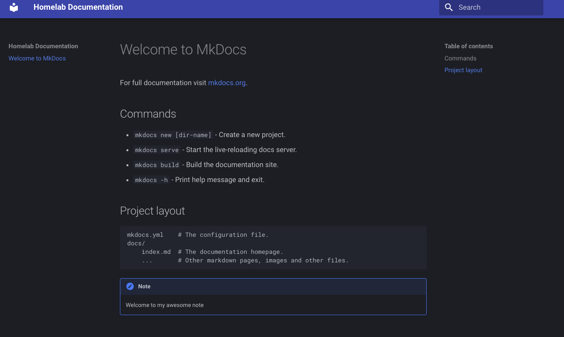The width and height of the screenshot is (564, 337).
Task: Click the Project layout section heading
Action: (x=152, y=211)
